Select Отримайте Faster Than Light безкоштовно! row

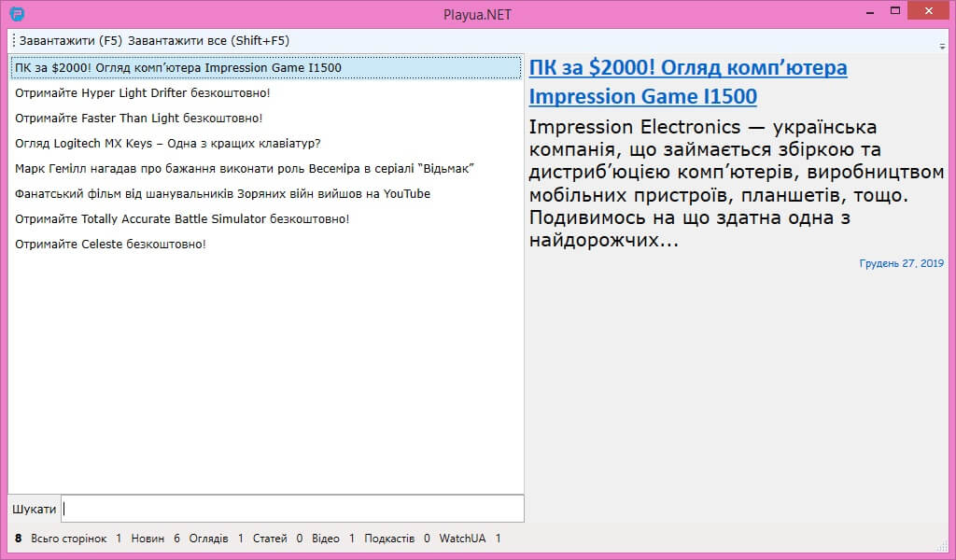[266, 119]
